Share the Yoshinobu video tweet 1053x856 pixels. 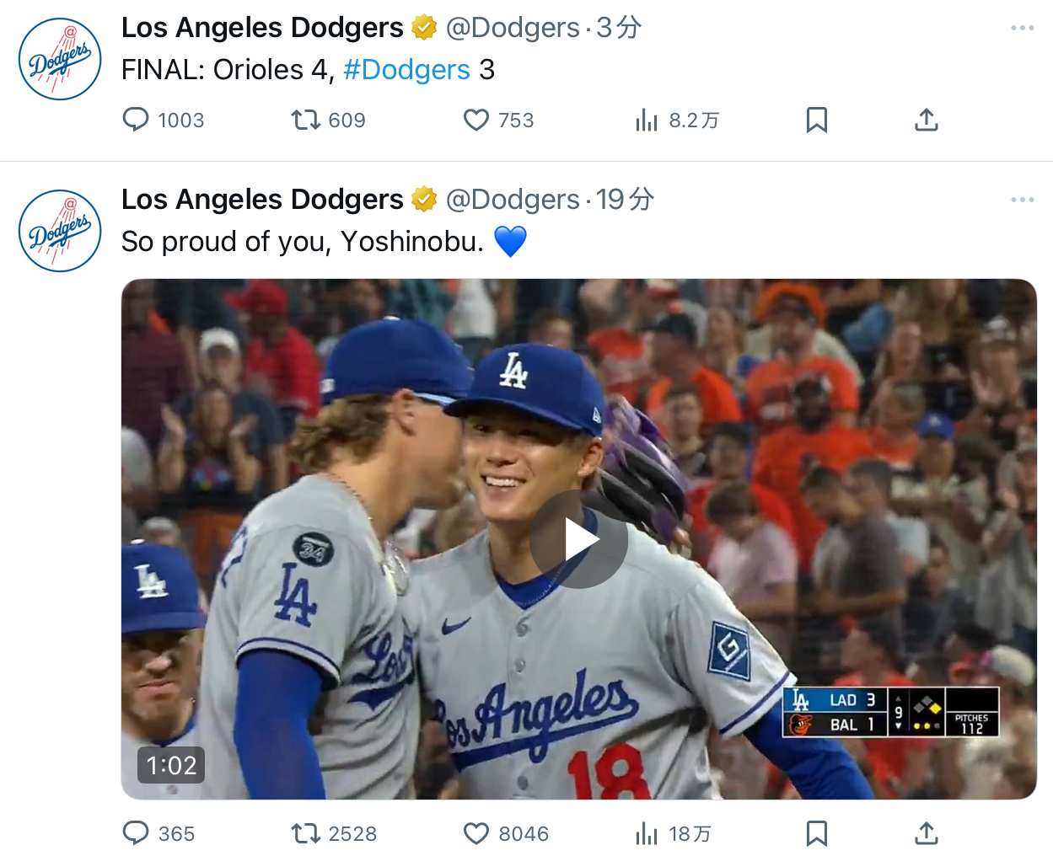pyautogui.click(x=926, y=833)
